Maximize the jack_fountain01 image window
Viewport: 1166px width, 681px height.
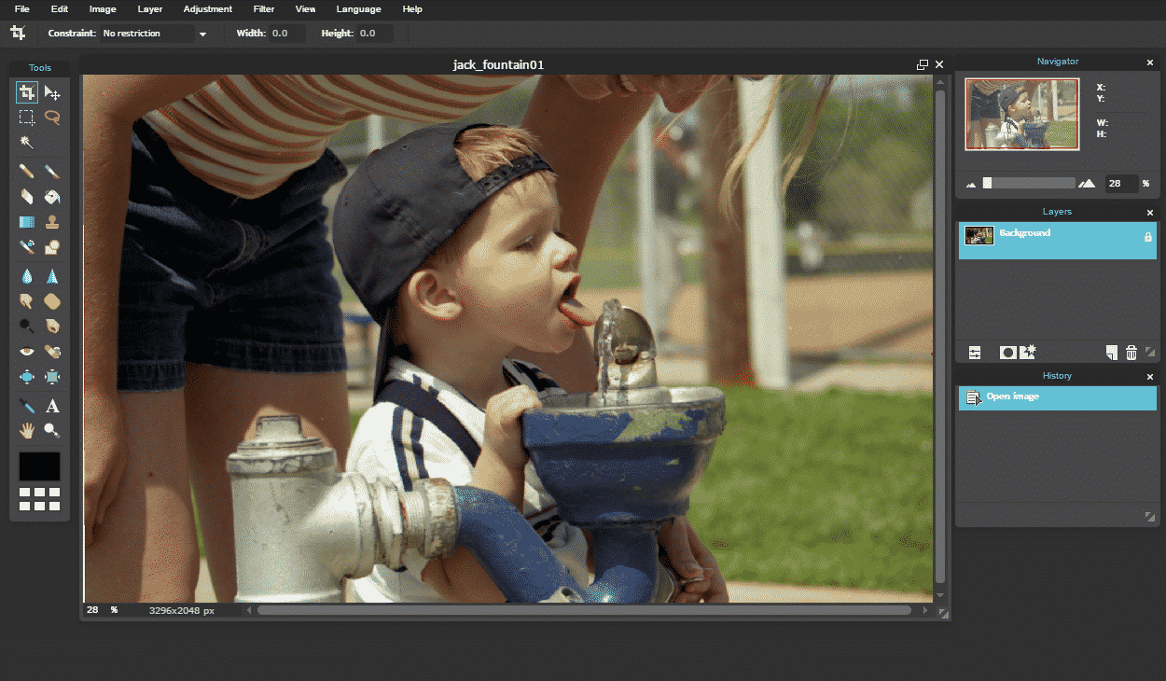click(923, 64)
